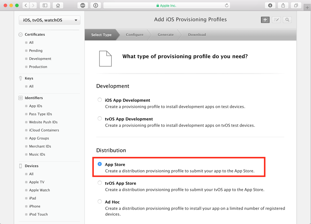311x224 pixels.
Task: Select App Store distribution radio button
Action: (x=100, y=164)
